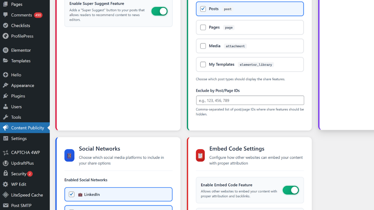Click the Plugins plug icon

[6, 96]
